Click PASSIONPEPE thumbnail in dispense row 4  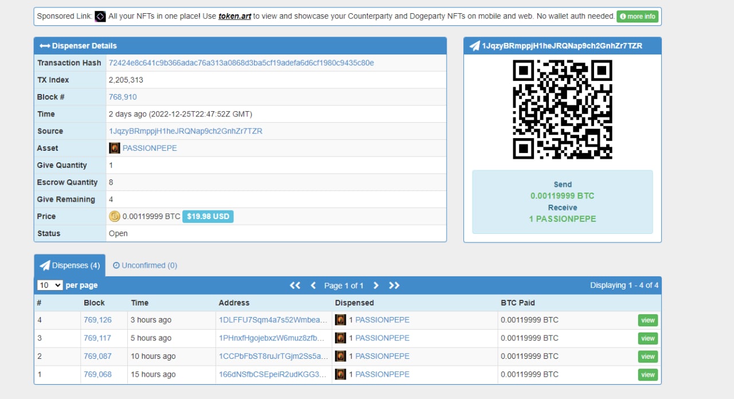[x=341, y=320]
